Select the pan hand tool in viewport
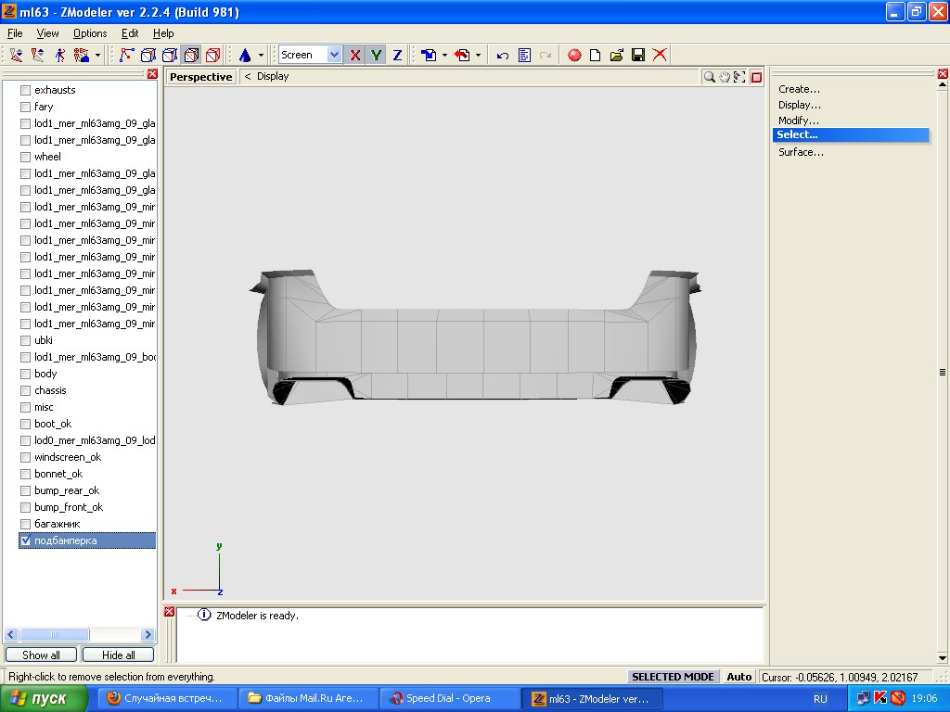This screenshot has height=712, width=950. [x=725, y=77]
